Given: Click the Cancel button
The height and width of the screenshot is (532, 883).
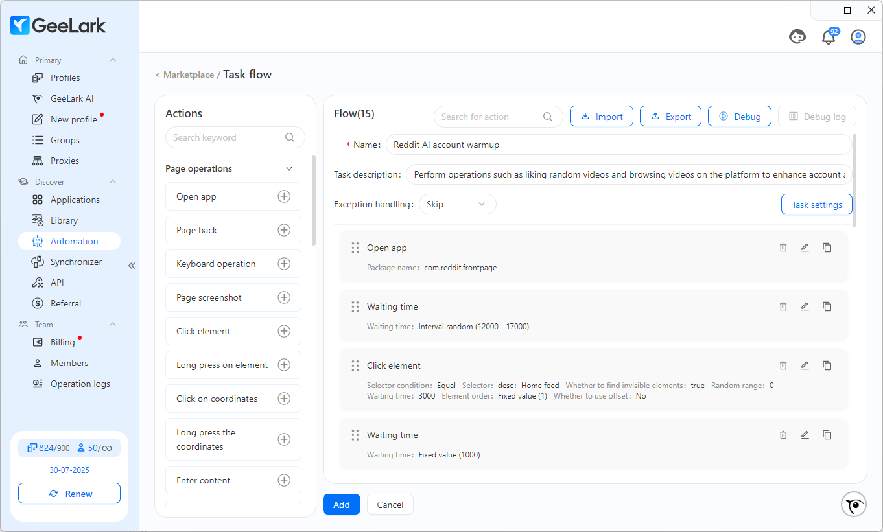Looking at the screenshot, I should [390, 504].
